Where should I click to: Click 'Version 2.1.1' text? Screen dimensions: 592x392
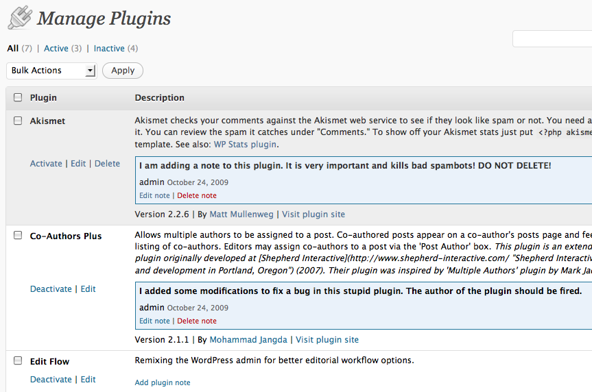pyautogui.click(x=162, y=339)
